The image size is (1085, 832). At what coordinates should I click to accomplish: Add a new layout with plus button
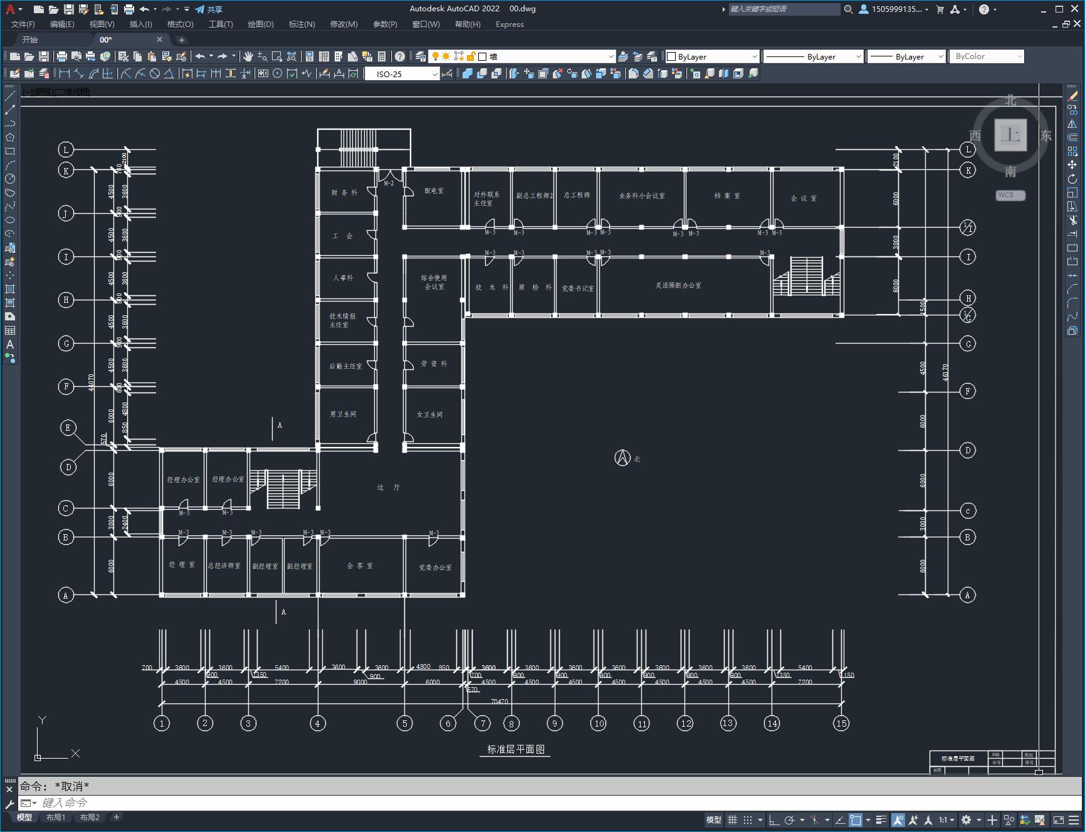click(116, 817)
